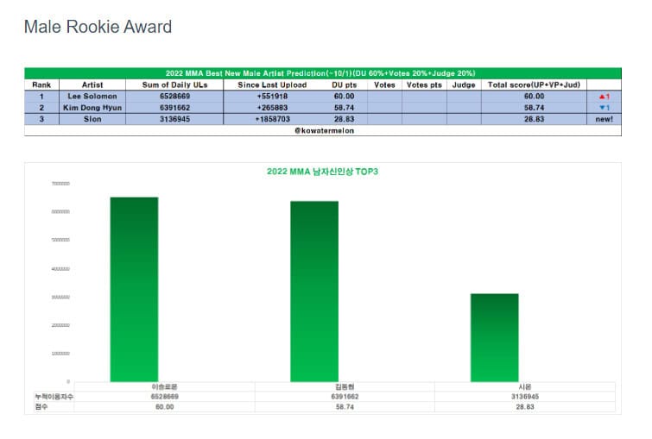Click the 'new!' status marker for Sion

click(604, 119)
